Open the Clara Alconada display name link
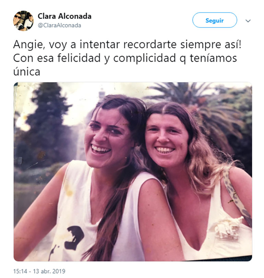Viewport: 264px width, 278px height. [64, 16]
